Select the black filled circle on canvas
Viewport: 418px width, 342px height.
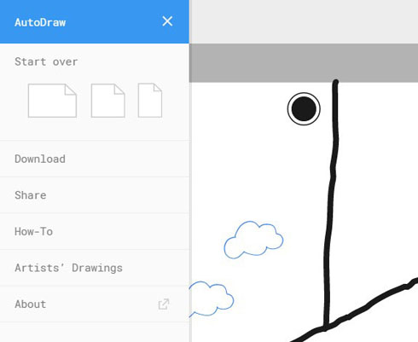point(304,109)
